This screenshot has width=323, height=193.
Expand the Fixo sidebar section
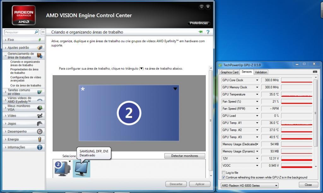click(x=6, y=40)
